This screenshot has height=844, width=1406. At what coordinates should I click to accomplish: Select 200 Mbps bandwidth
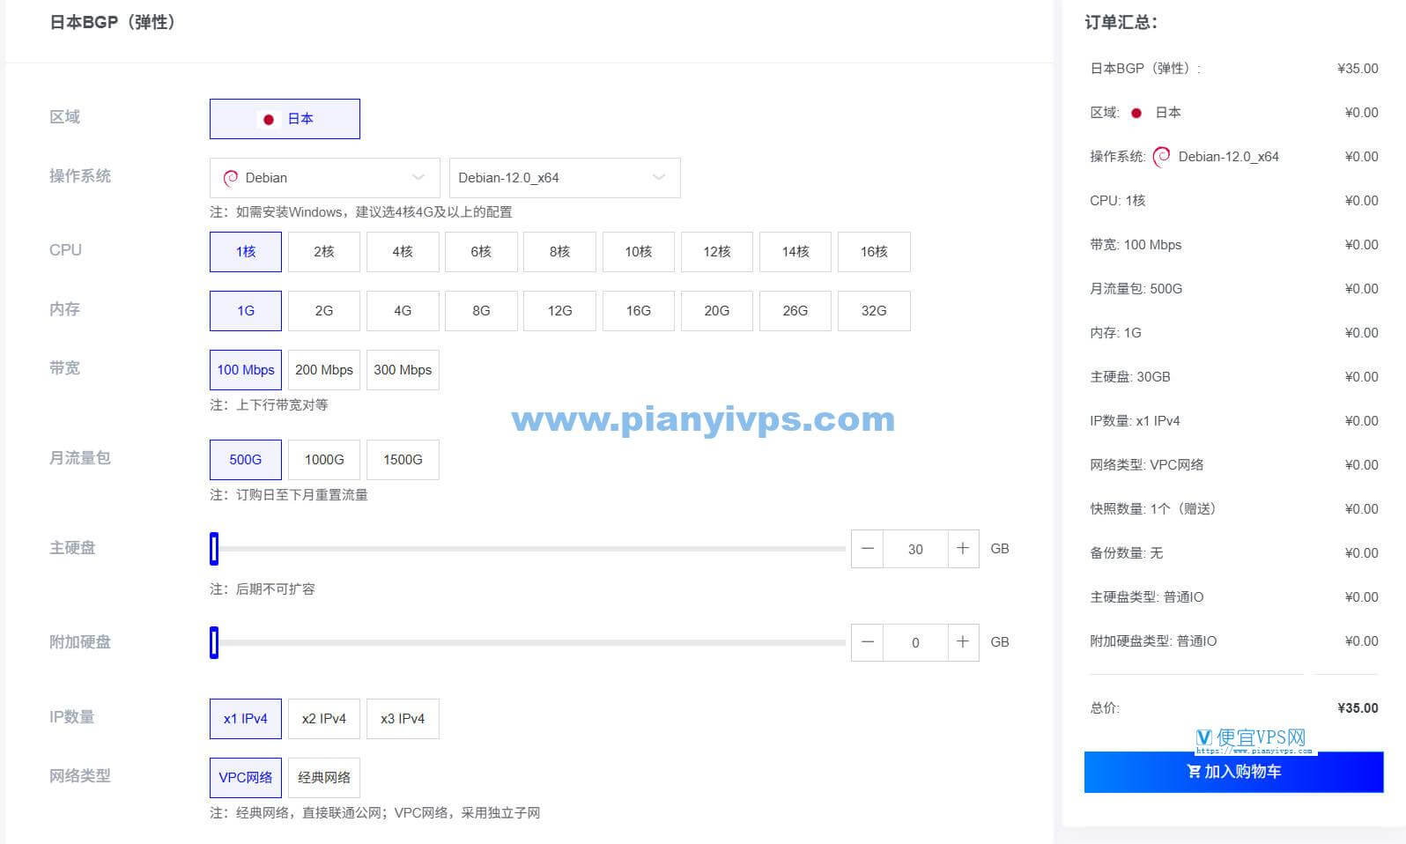(x=324, y=370)
